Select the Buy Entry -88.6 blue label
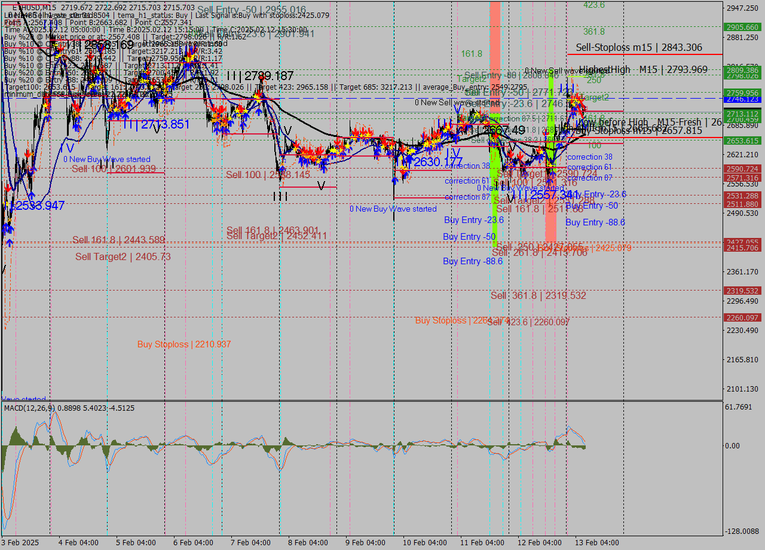Screen dimensions: 765x550 472,261
